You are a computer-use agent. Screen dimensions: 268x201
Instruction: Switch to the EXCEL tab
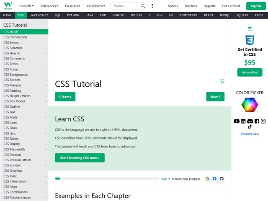tap(259, 15)
